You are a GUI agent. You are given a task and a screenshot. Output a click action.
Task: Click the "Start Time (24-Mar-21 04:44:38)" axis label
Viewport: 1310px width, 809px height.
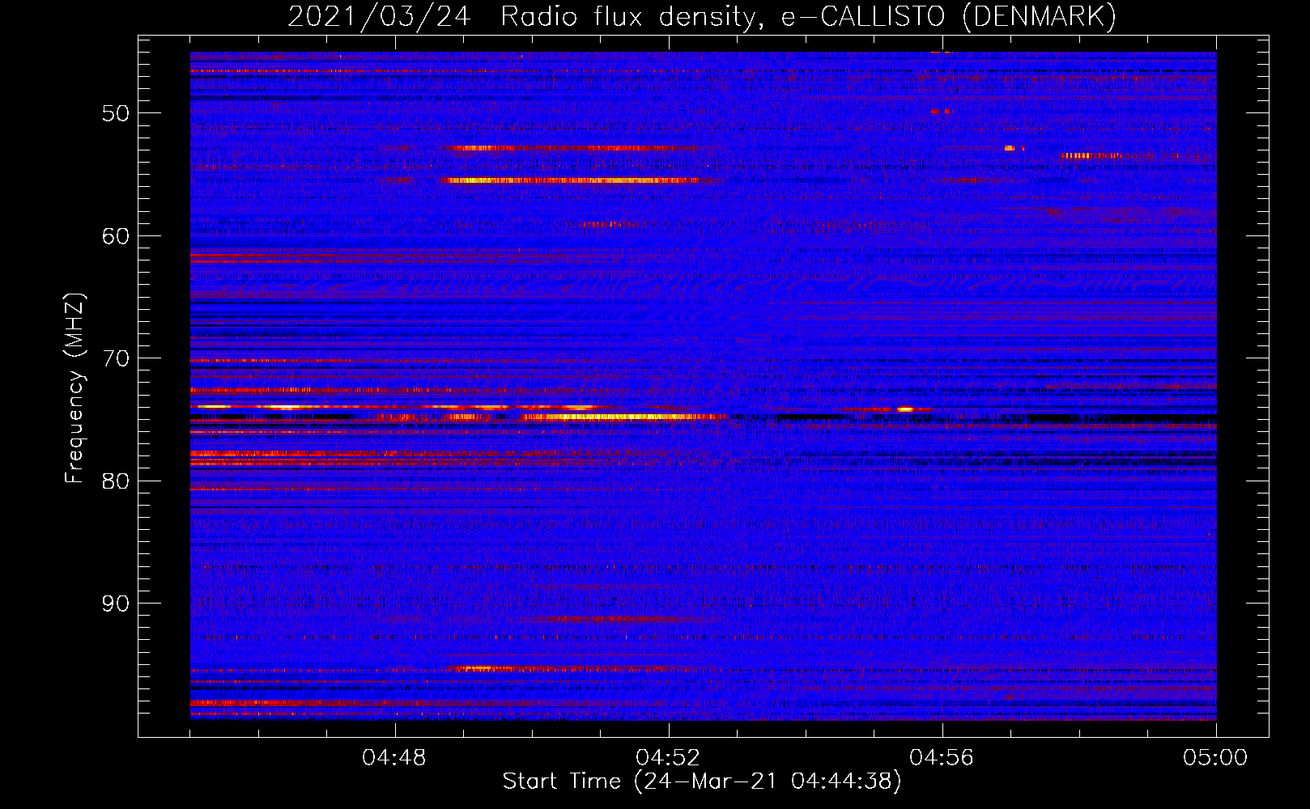pos(702,781)
